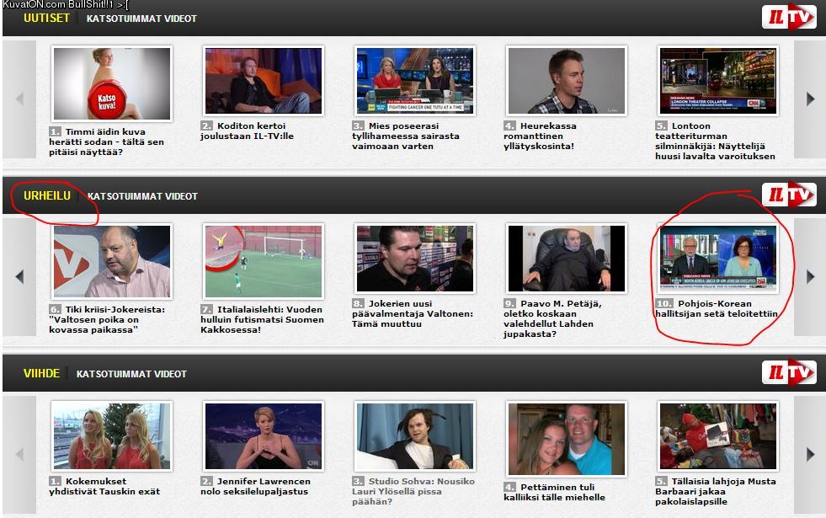
Task: Click the ILTV logo in Viihde section
Action: 788,373
